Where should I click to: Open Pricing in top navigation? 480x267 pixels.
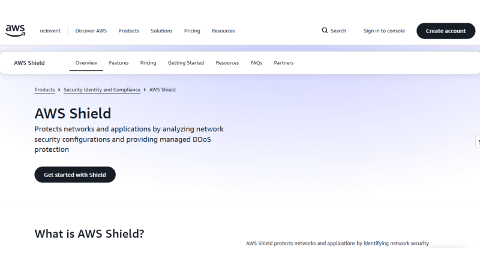point(192,31)
